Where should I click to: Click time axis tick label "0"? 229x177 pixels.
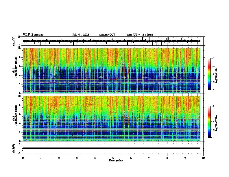23,158
